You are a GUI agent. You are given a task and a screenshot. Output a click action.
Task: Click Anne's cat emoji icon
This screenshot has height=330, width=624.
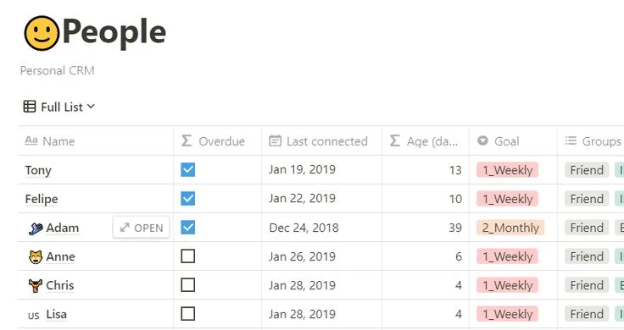point(36,257)
